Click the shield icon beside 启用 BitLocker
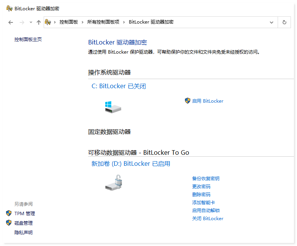The height and width of the screenshot is (246, 297). [188, 101]
